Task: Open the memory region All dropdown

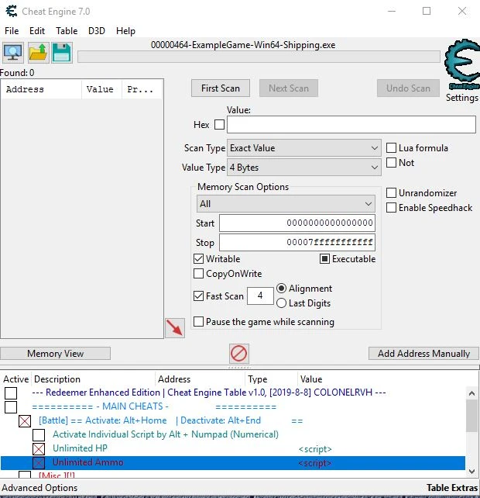Action: point(286,203)
